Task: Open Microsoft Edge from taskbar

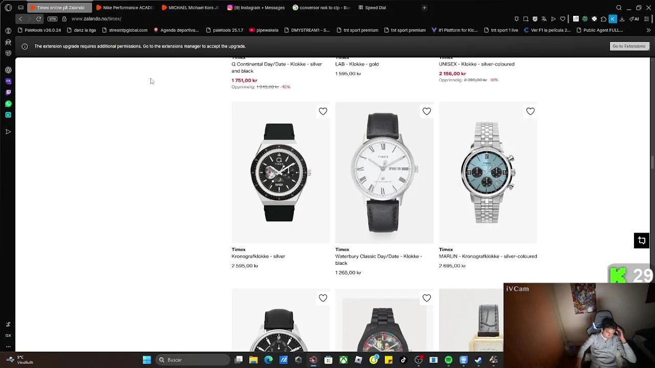Action: click(268, 360)
